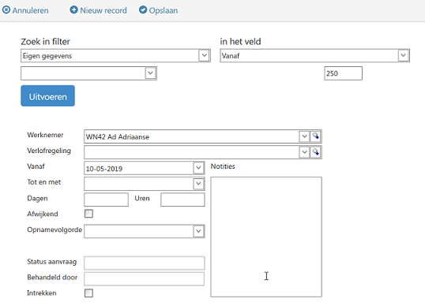Toggle the Afwijkend checkbox
The width and height of the screenshot is (425, 306).
(88, 214)
